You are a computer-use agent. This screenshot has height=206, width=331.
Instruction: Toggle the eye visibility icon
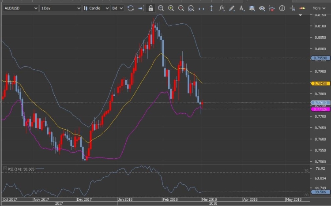(x=262, y=8)
